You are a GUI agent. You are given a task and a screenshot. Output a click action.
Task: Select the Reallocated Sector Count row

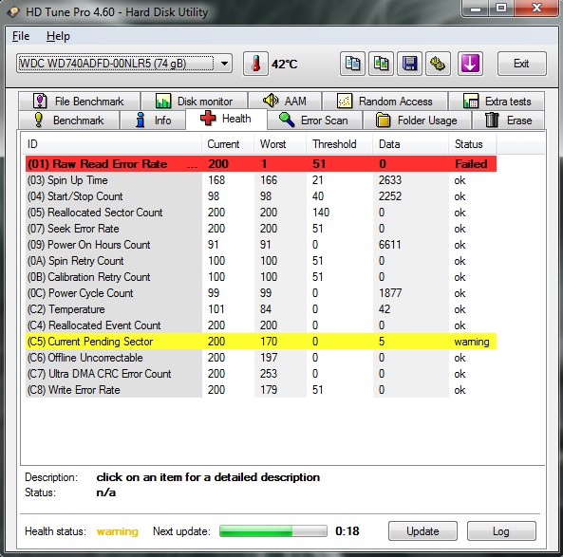click(x=261, y=213)
